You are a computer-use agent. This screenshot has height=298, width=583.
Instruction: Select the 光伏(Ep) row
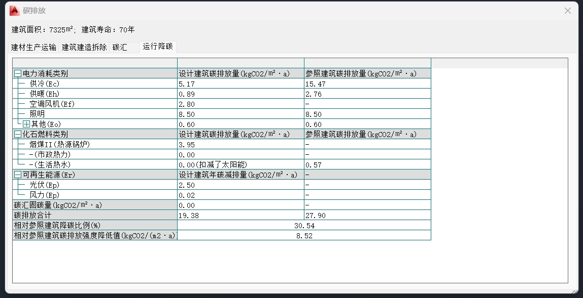(45, 185)
